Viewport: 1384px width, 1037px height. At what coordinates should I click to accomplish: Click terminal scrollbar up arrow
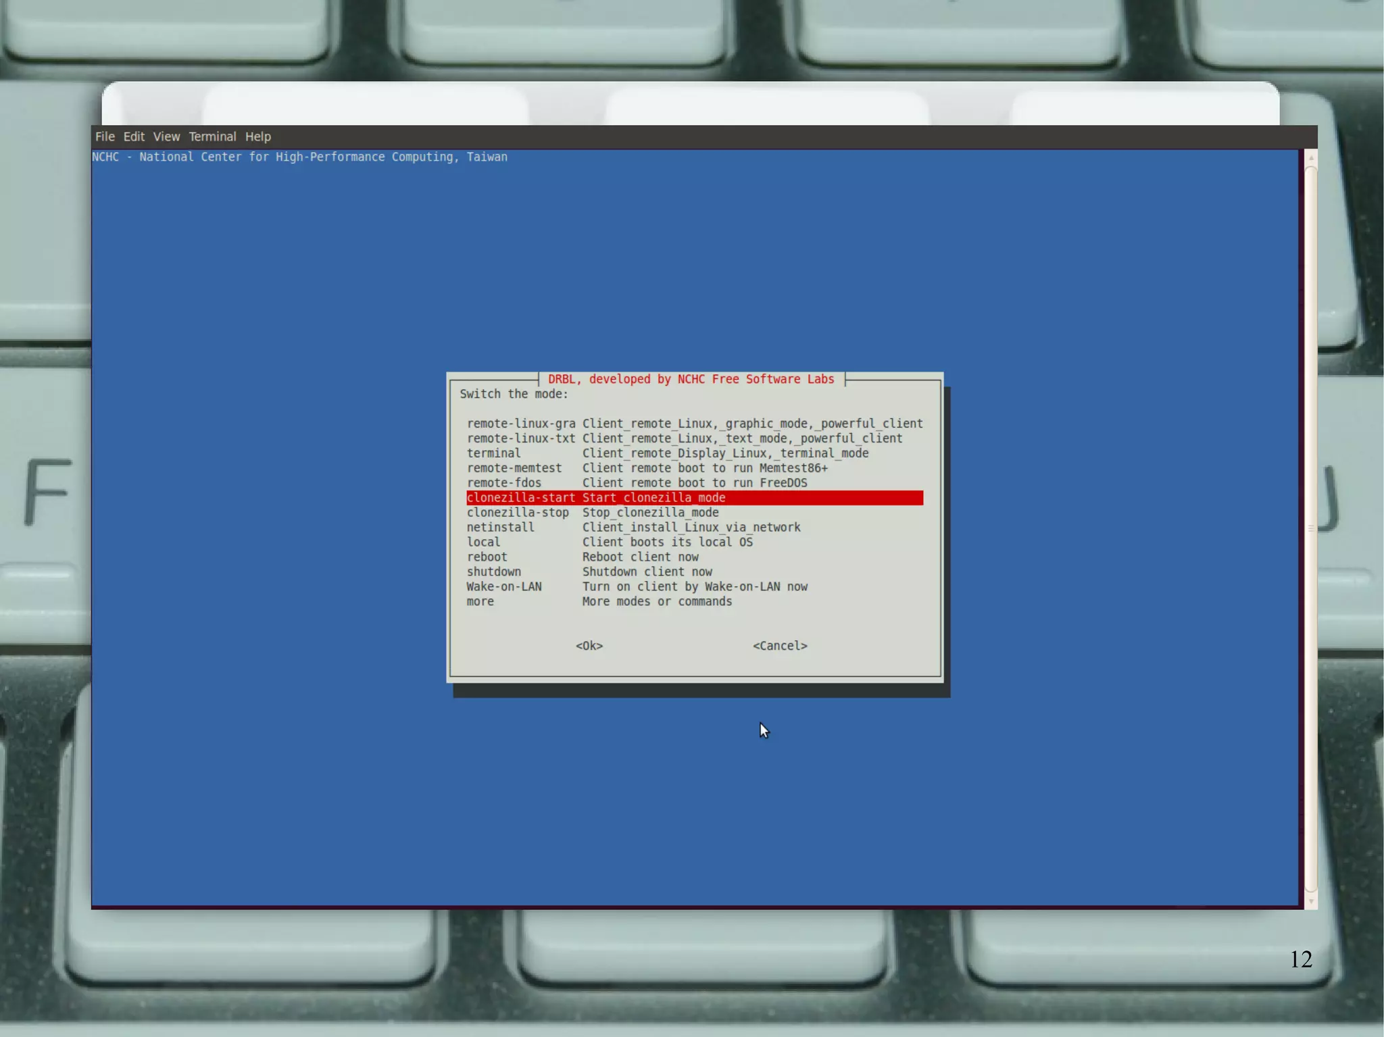pyautogui.click(x=1311, y=157)
